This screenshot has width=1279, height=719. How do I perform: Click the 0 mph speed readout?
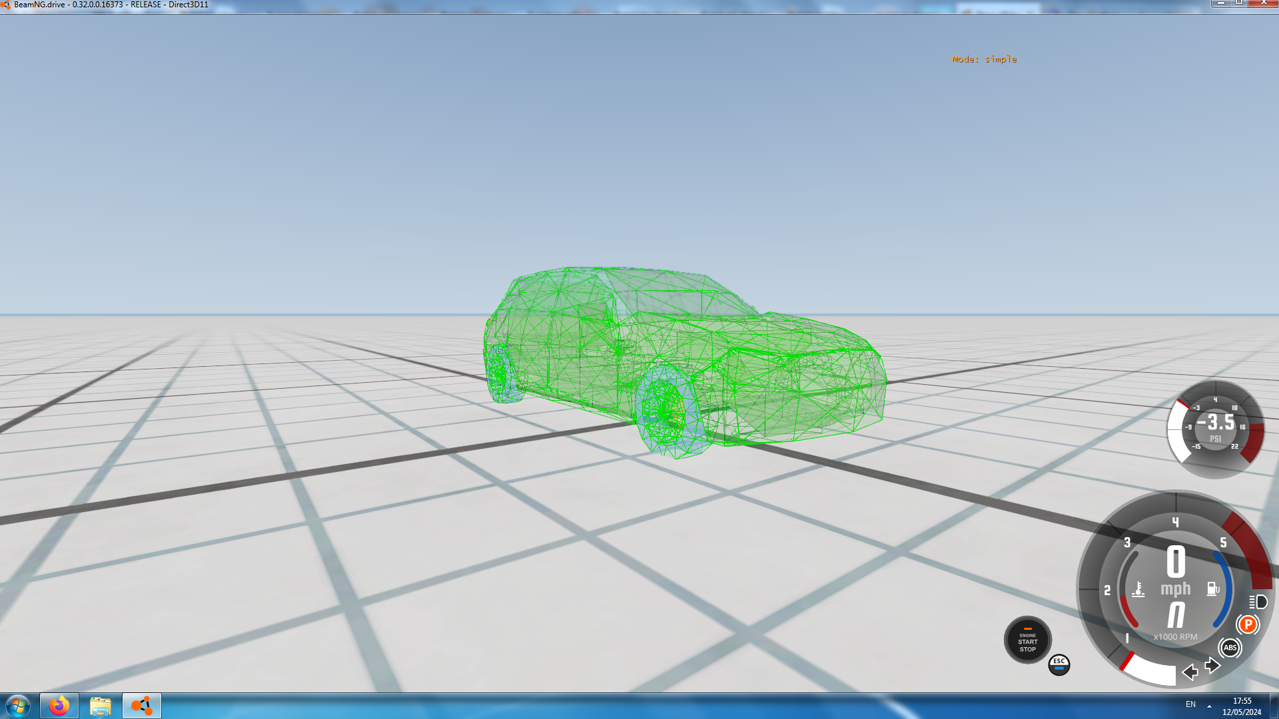(x=1176, y=563)
